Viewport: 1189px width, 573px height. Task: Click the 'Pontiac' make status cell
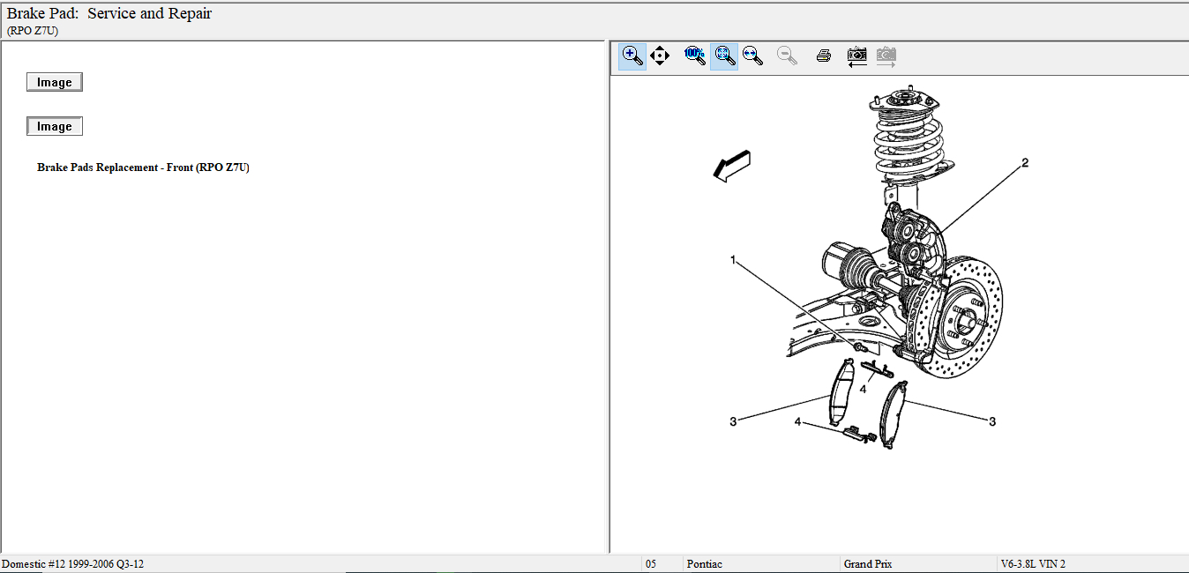point(705,564)
